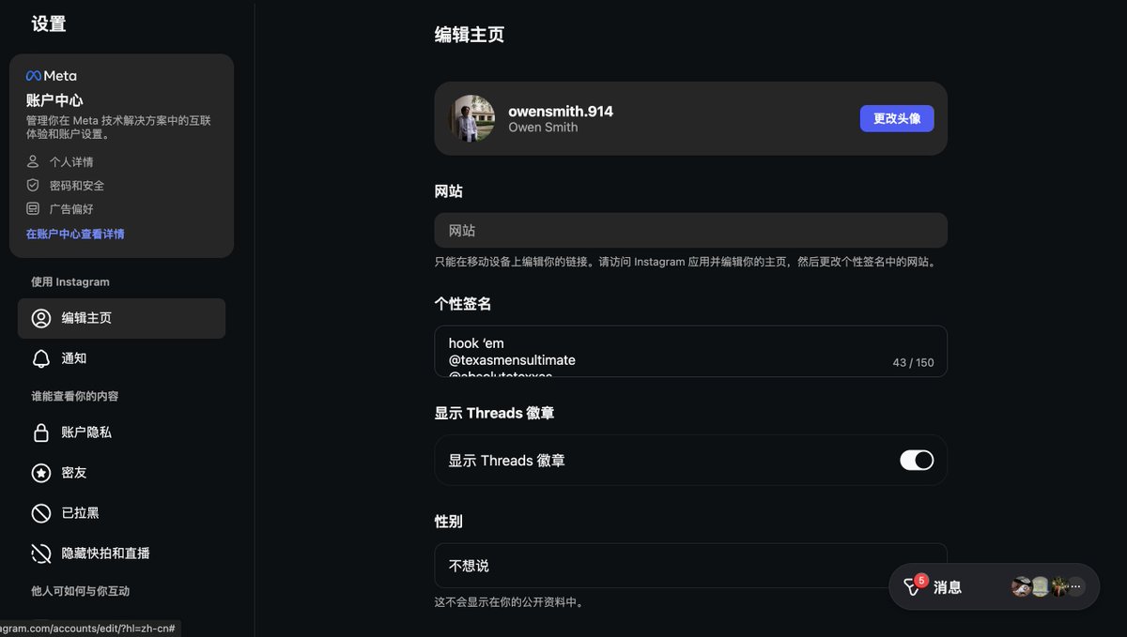
Task: Click the 更改头像 button
Action: point(897,118)
